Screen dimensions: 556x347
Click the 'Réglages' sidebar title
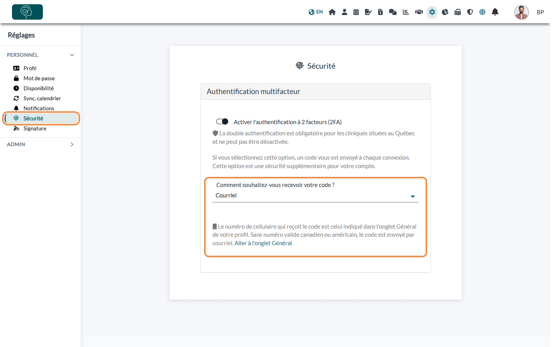point(21,35)
